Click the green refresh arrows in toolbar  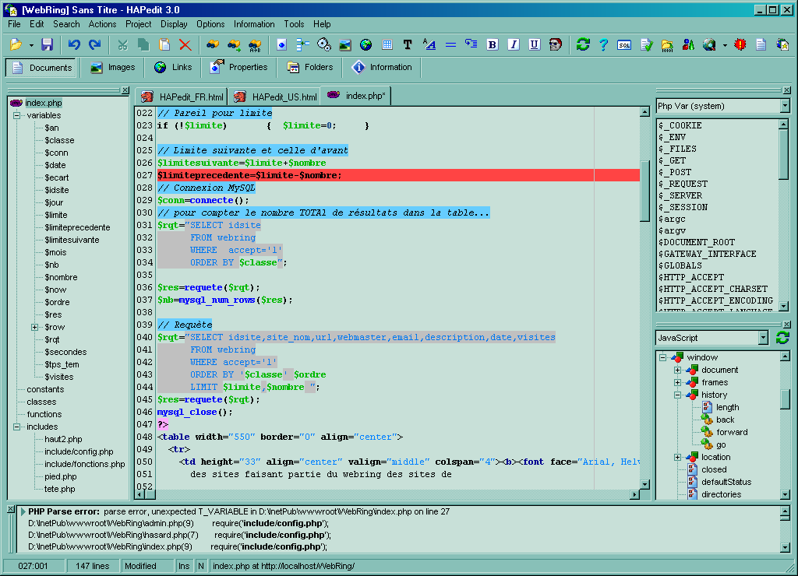[x=583, y=45]
